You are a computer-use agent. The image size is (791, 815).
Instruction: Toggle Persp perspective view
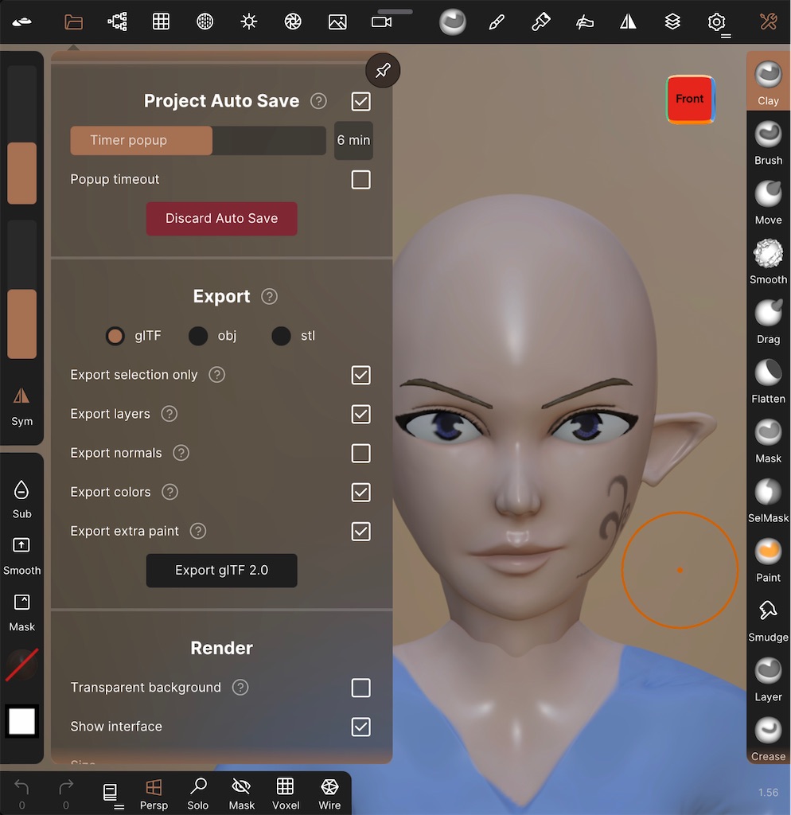154,794
